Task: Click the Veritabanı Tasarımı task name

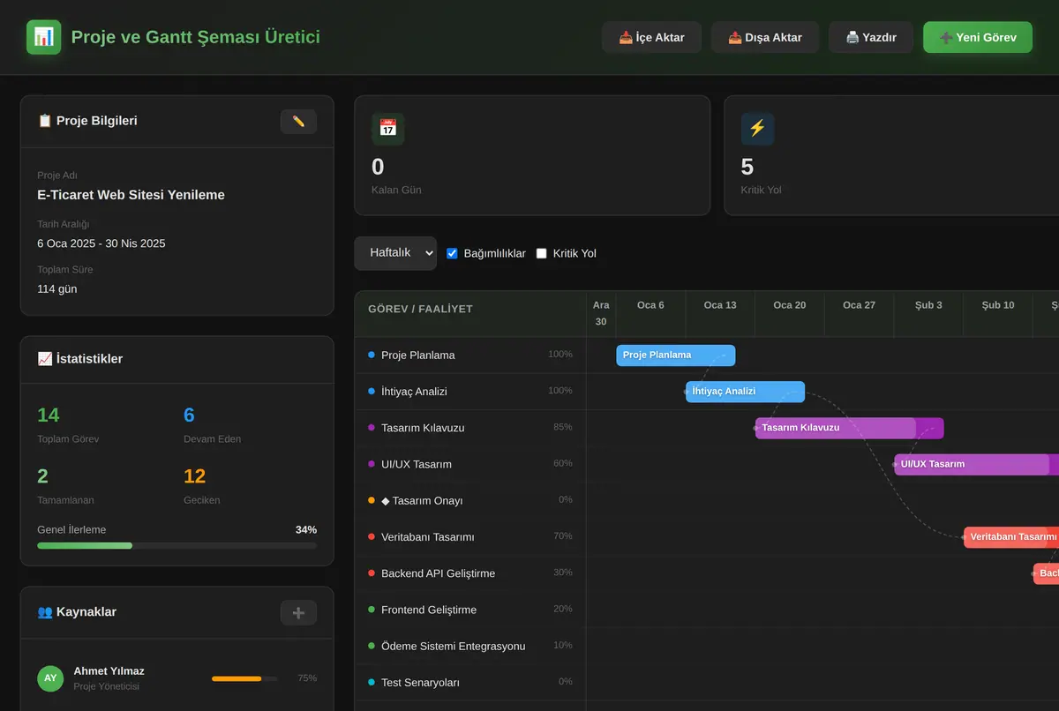Action: (428, 536)
